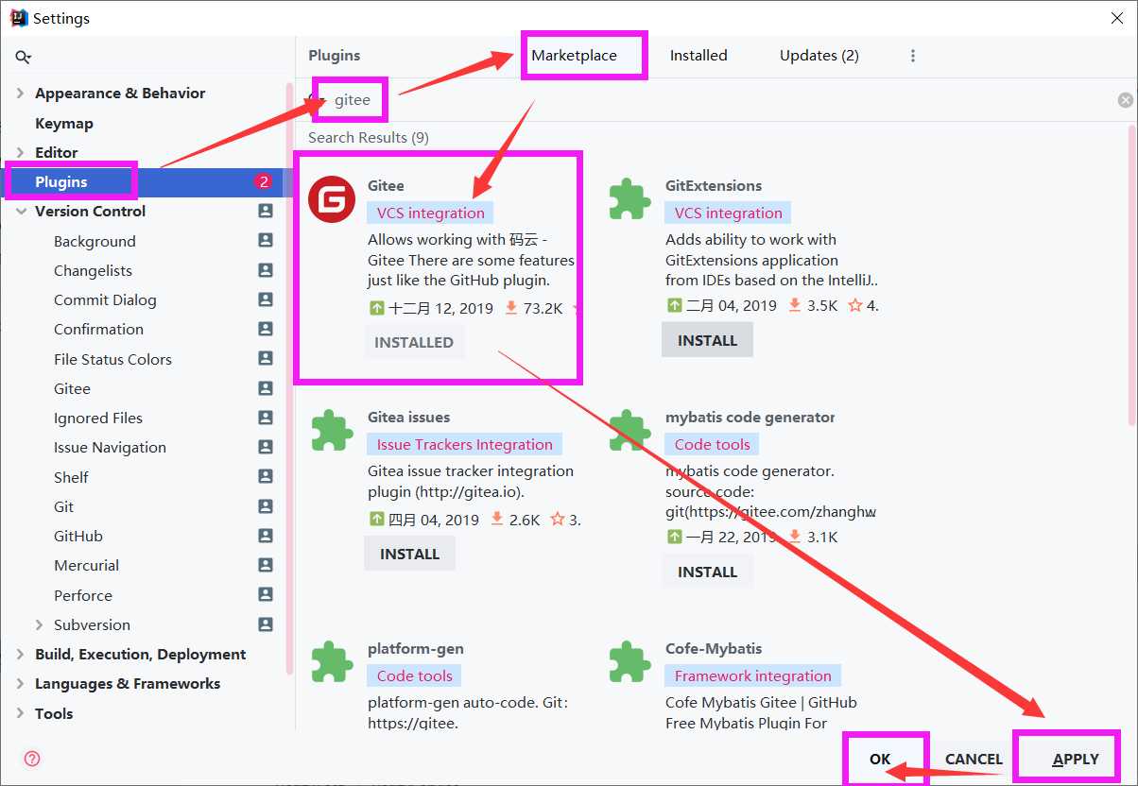Screen dimensions: 1138x786
Task: Click the project icon beside Ignored Files
Action: click(266, 418)
